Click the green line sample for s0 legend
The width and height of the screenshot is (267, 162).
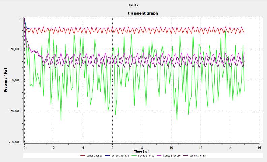click(134, 156)
